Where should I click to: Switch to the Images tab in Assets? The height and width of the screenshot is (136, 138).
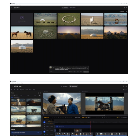click(28, 95)
